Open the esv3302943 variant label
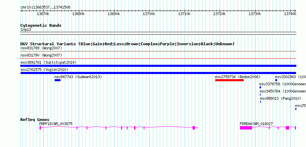Image resolution: width=306 pixels, height=147 pixels. point(291,77)
